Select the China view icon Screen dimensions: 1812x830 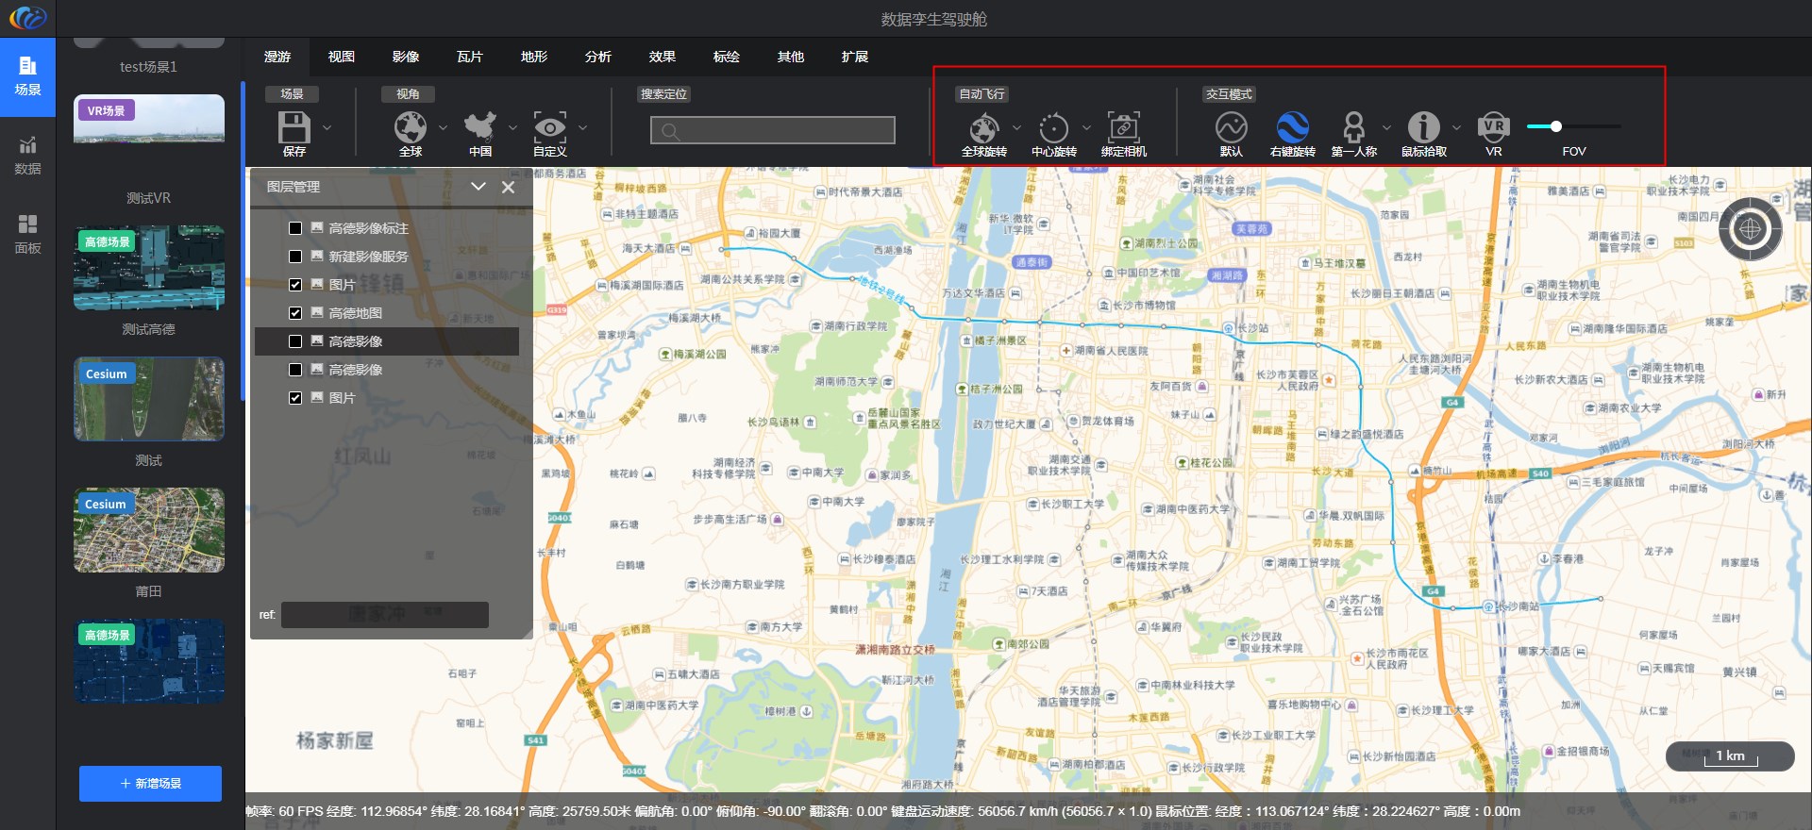click(x=479, y=128)
